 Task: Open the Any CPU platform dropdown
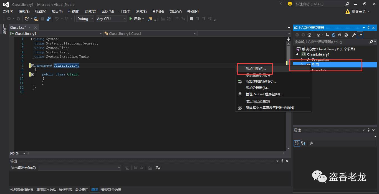[111, 19]
